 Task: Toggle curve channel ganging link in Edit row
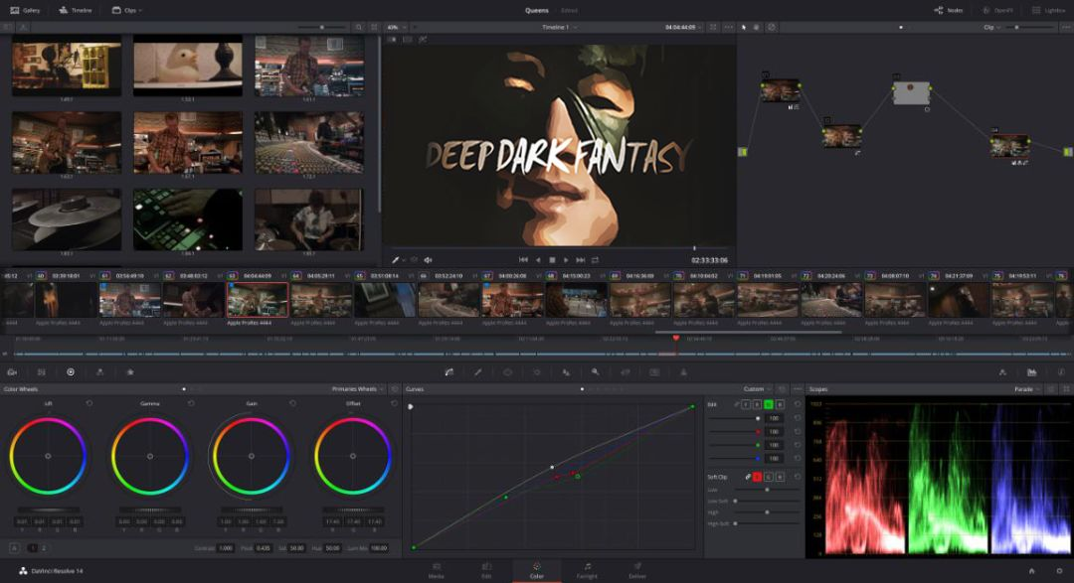point(736,404)
